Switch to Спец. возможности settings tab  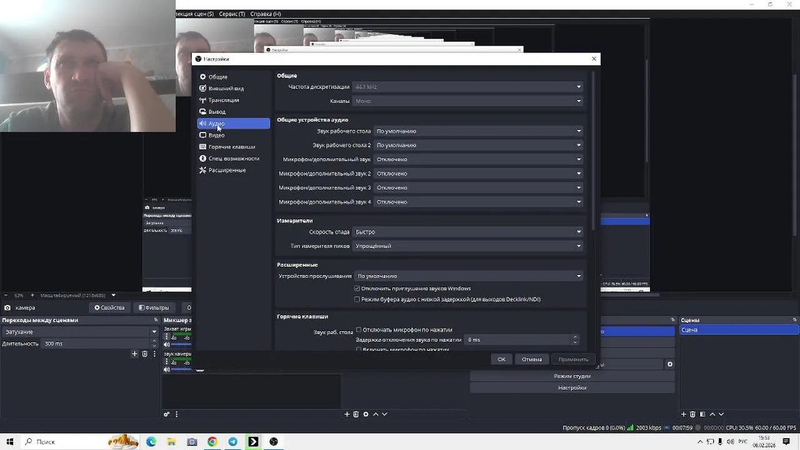click(x=233, y=159)
